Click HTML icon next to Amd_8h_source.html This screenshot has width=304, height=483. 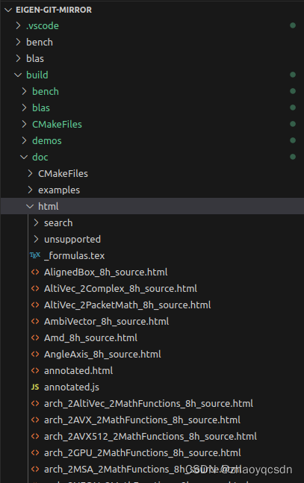click(35, 337)
